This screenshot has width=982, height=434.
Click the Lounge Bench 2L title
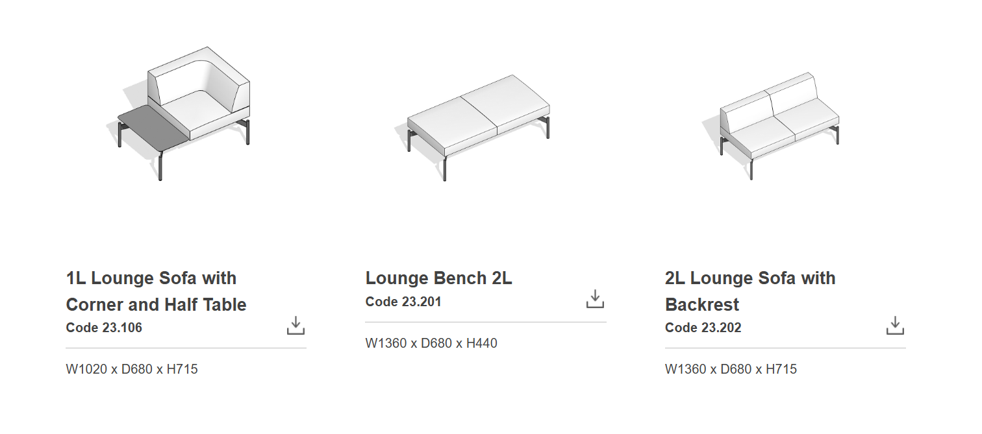(438, 278)
